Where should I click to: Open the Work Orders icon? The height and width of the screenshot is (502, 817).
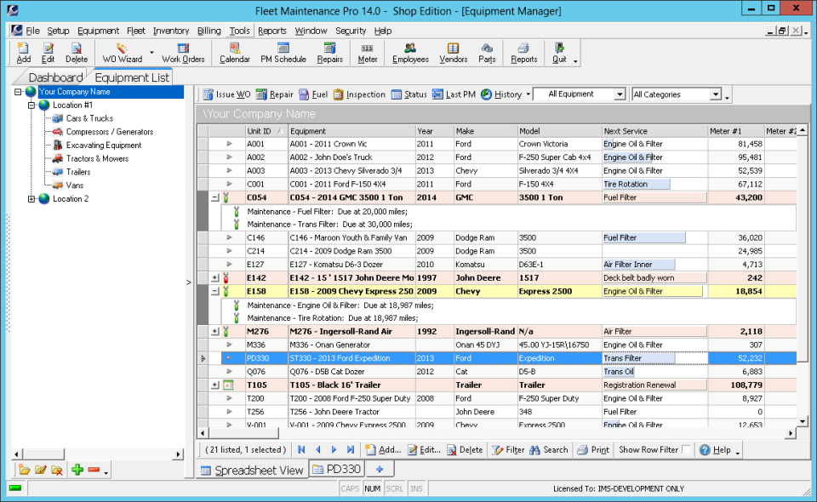[183, 53]
